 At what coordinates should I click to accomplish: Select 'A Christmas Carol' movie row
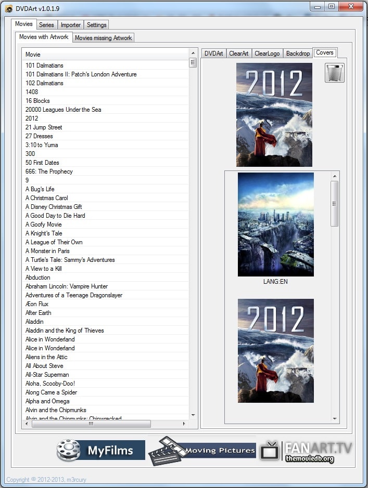pyautogui.click(x=105, y=198)
